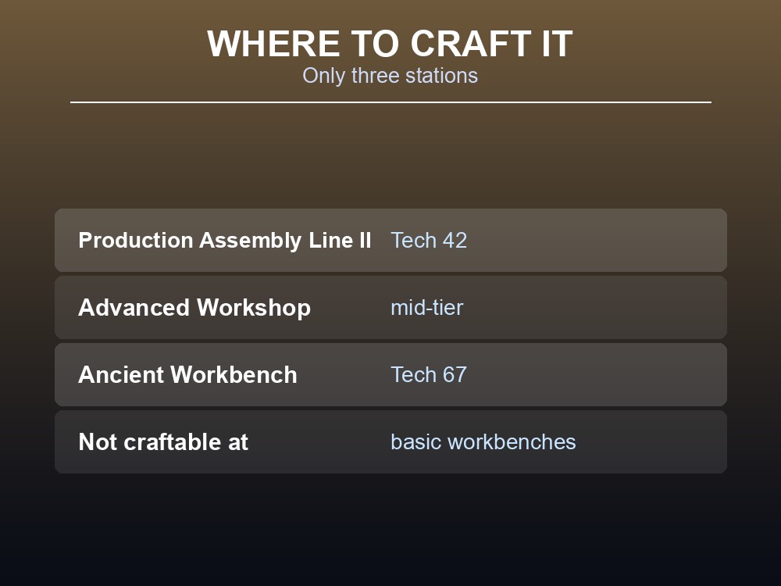Click the 'Production Assembly Line II' label
Image resolution: width=781 pixels, height=586 pixels.
(225, 240)
